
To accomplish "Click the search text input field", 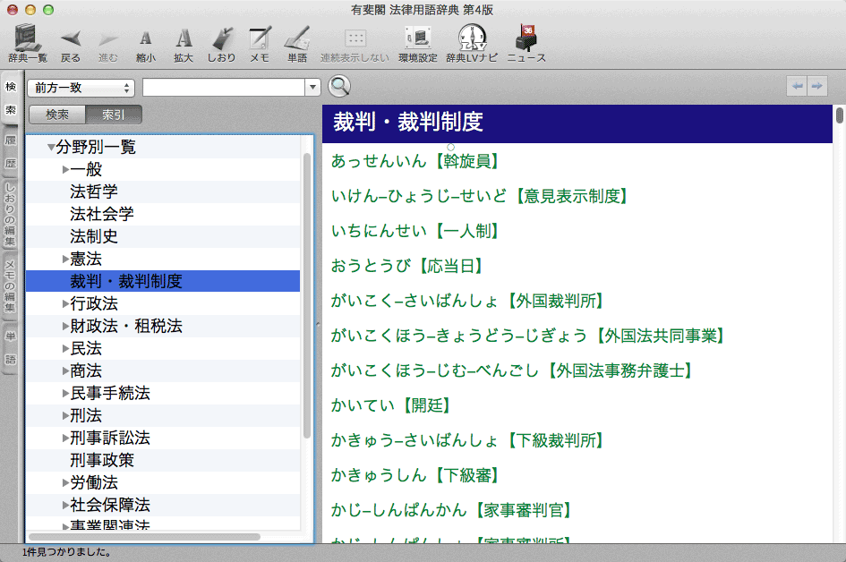I will [x=224, y=88].
